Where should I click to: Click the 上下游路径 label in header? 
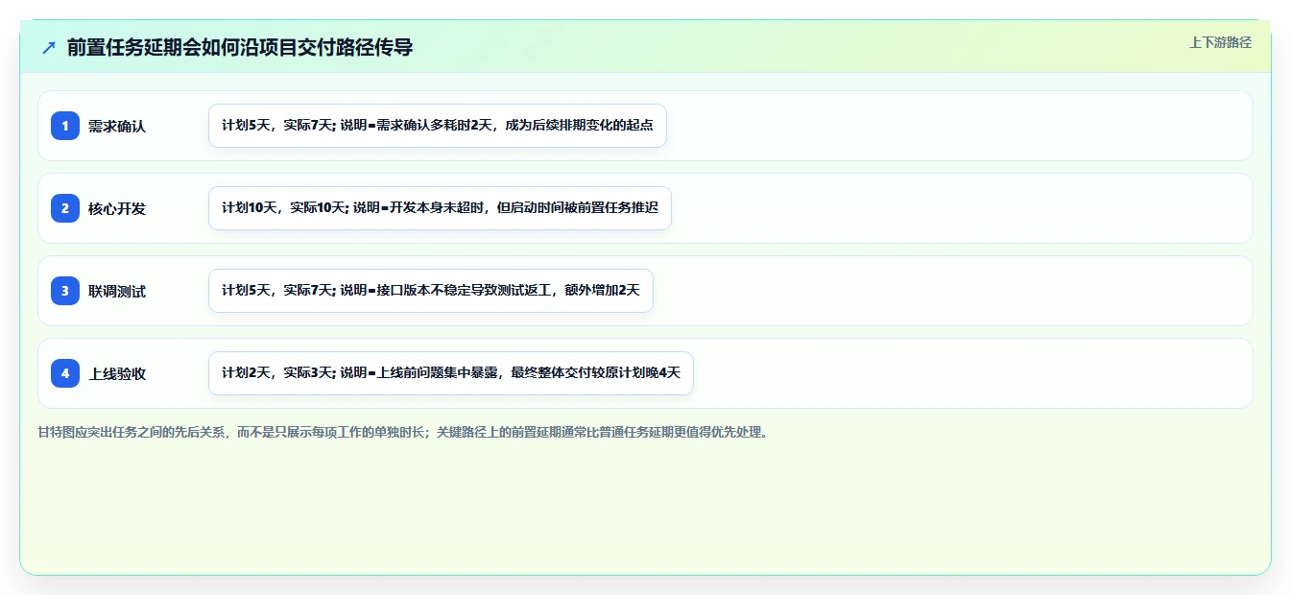[1220, 42]
